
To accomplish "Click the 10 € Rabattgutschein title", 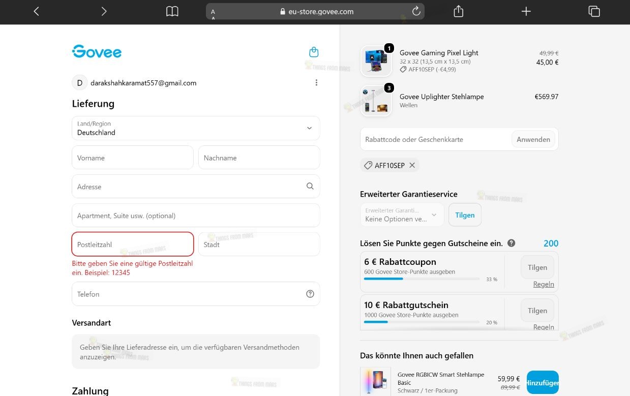I will (406, 305).
